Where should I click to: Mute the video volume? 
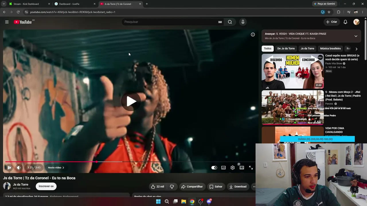point(19,168)
